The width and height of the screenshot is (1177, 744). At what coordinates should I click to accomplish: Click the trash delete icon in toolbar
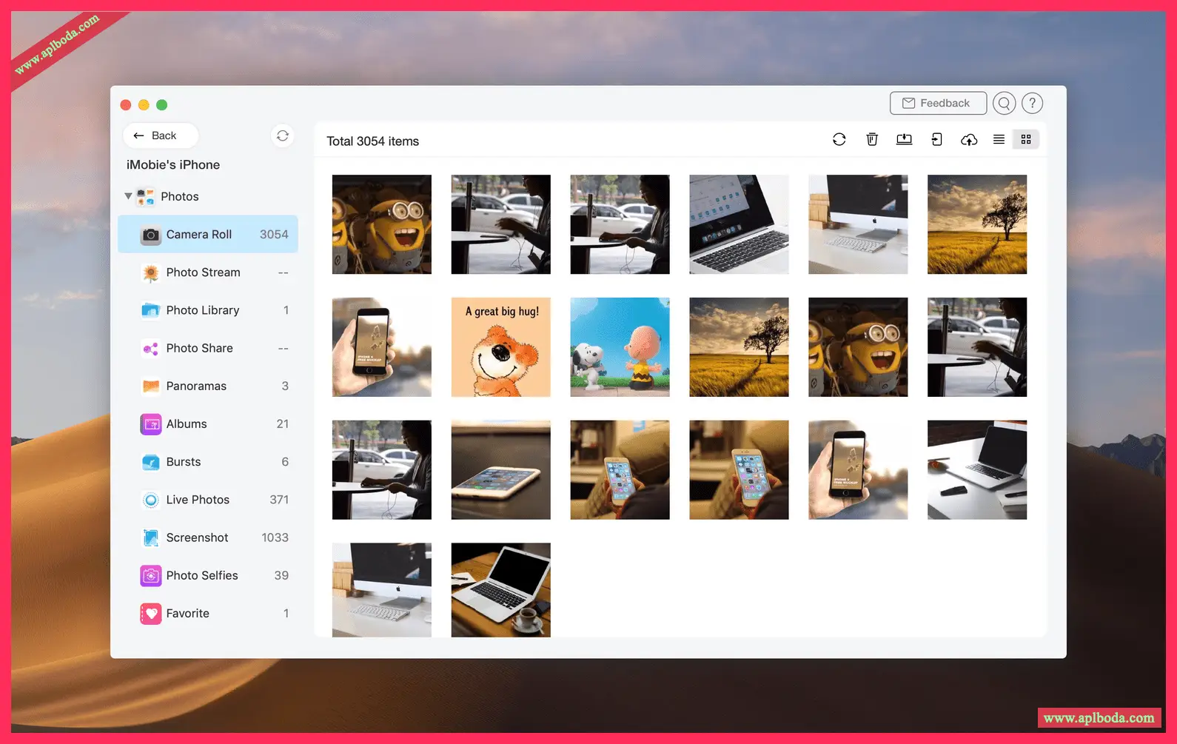(x=872, y=139)
